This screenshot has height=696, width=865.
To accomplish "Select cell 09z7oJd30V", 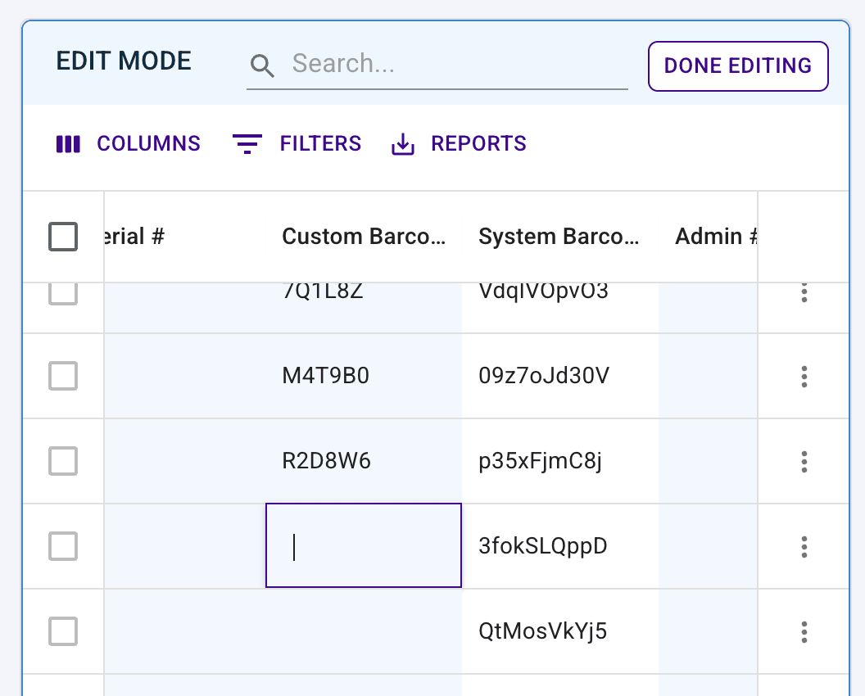I will 560,376.
